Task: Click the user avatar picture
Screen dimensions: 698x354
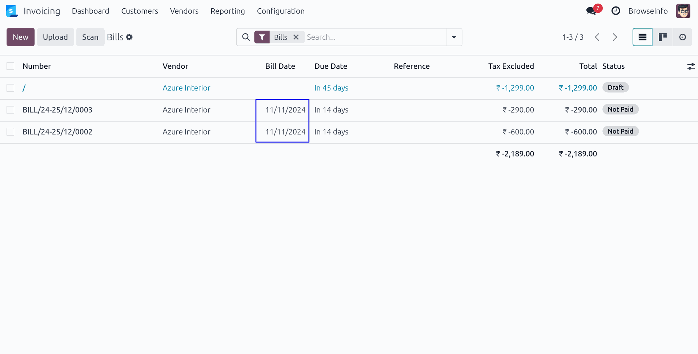Action: (x=683, y=11)
